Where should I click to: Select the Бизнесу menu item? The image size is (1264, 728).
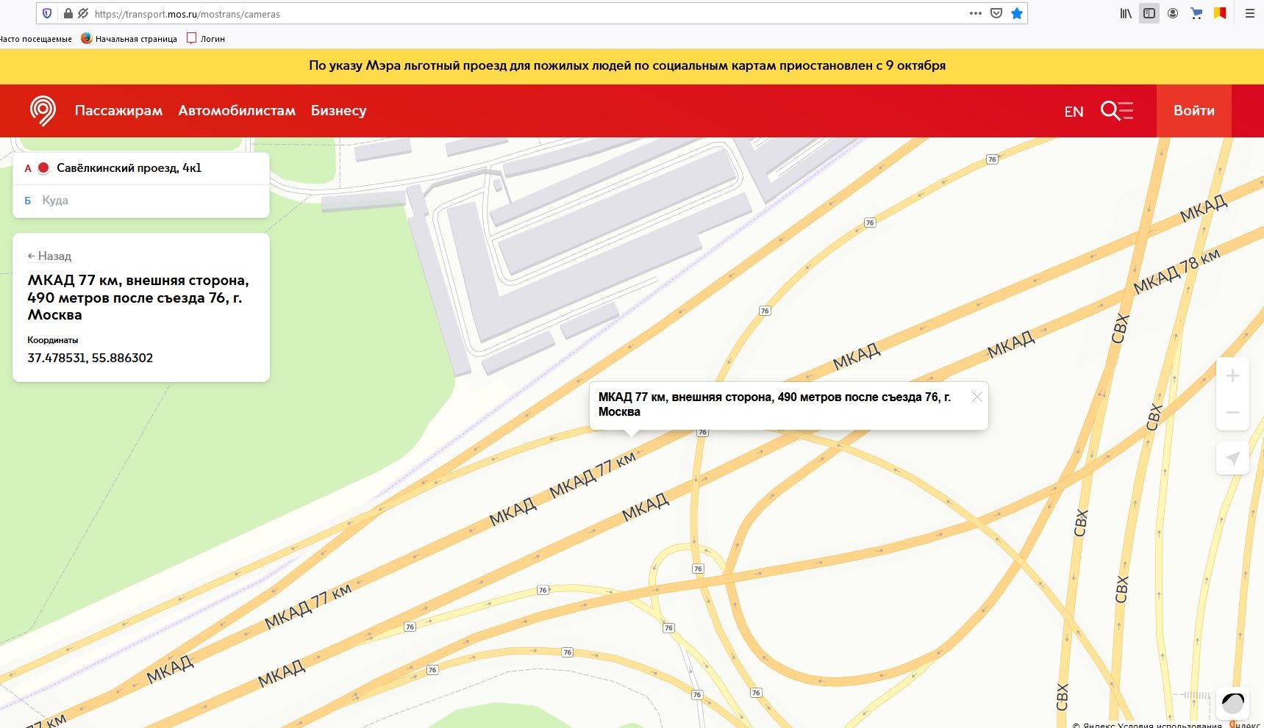338,111
